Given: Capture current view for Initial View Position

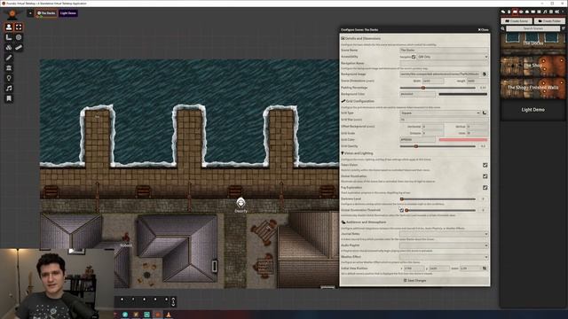Looking at the screenshot, I should point(485,268).
